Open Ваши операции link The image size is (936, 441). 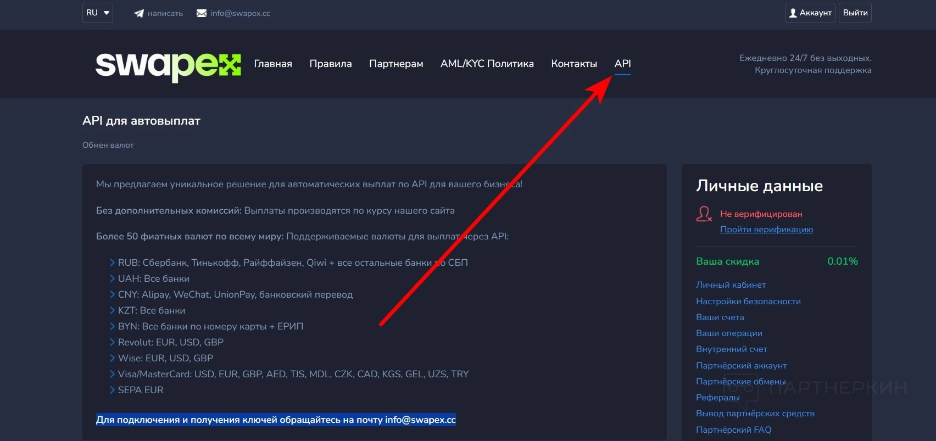[x=729, y=333]
